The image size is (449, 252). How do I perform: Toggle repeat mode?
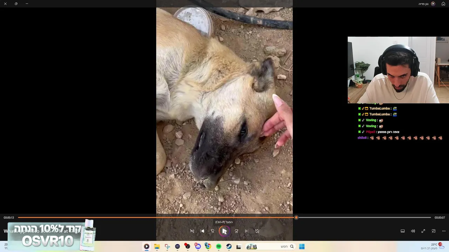tap(257, 231)
